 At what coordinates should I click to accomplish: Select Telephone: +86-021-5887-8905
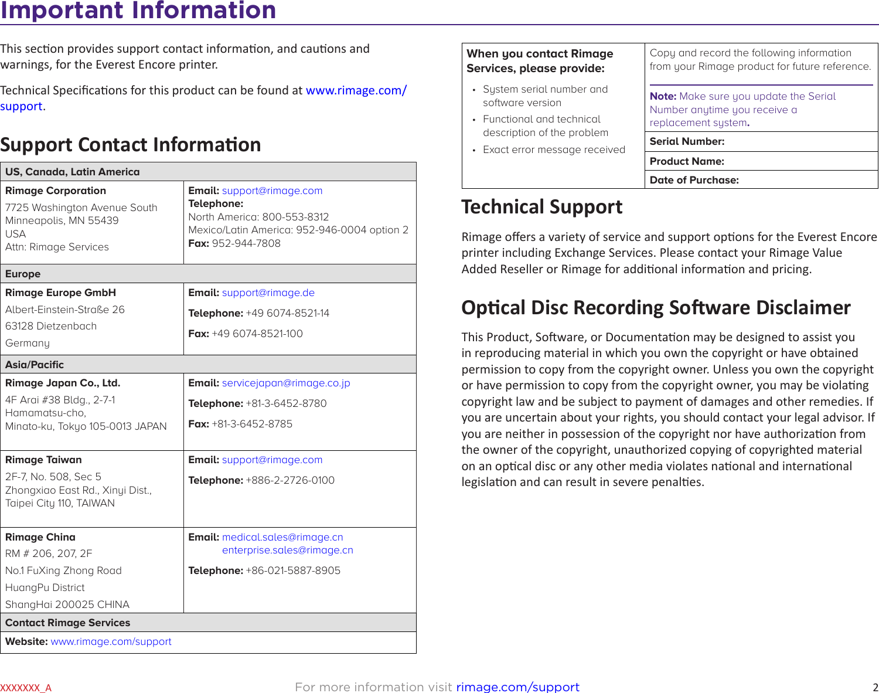coord(264,570)
